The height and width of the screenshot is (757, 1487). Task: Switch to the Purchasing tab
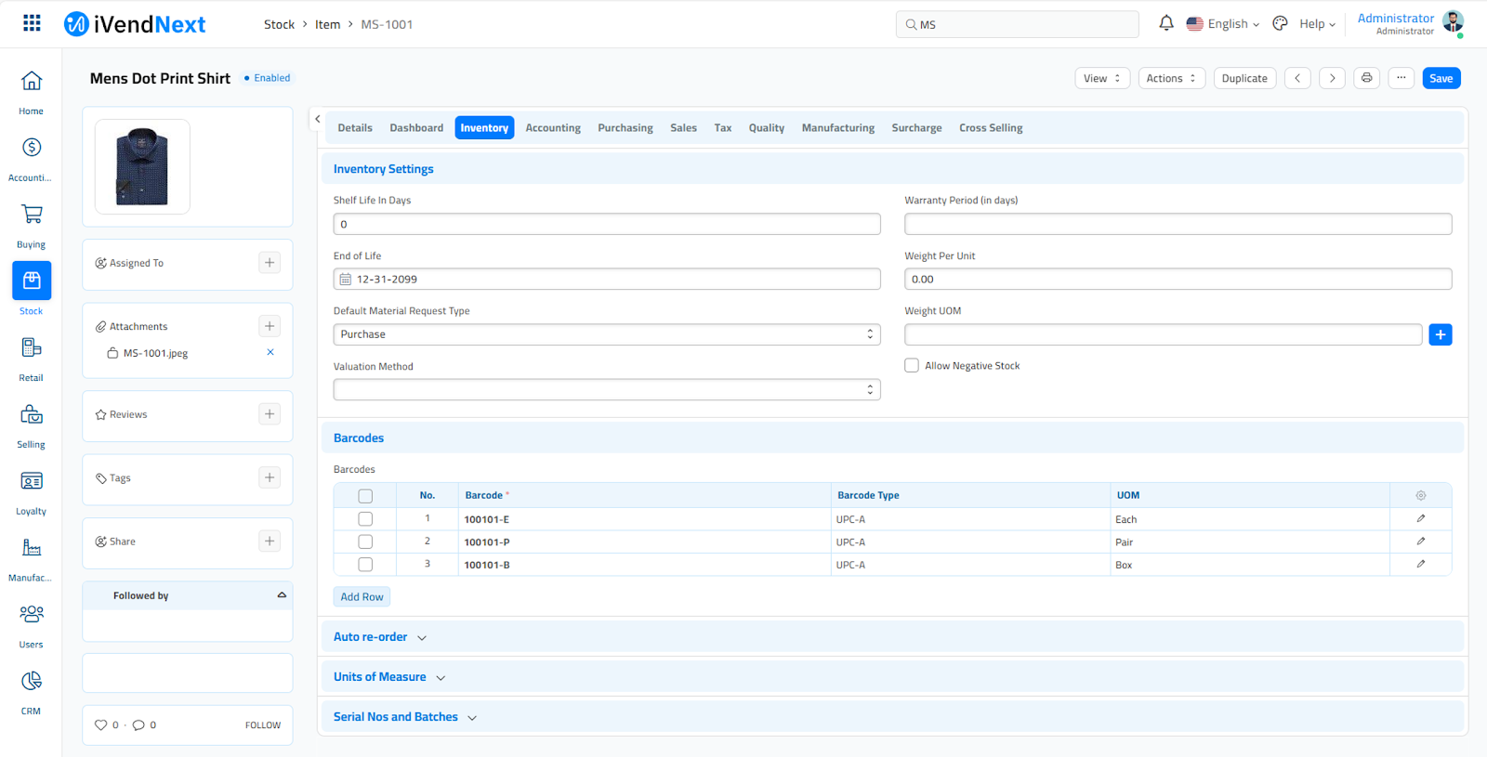point(625,128)
